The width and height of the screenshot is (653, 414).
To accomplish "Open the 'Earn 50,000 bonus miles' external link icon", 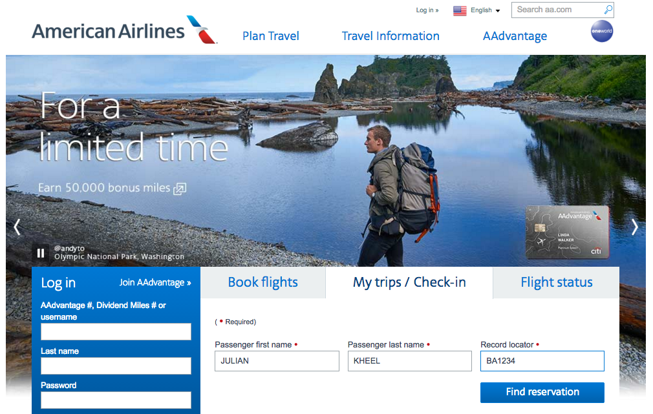I will 179,189.
